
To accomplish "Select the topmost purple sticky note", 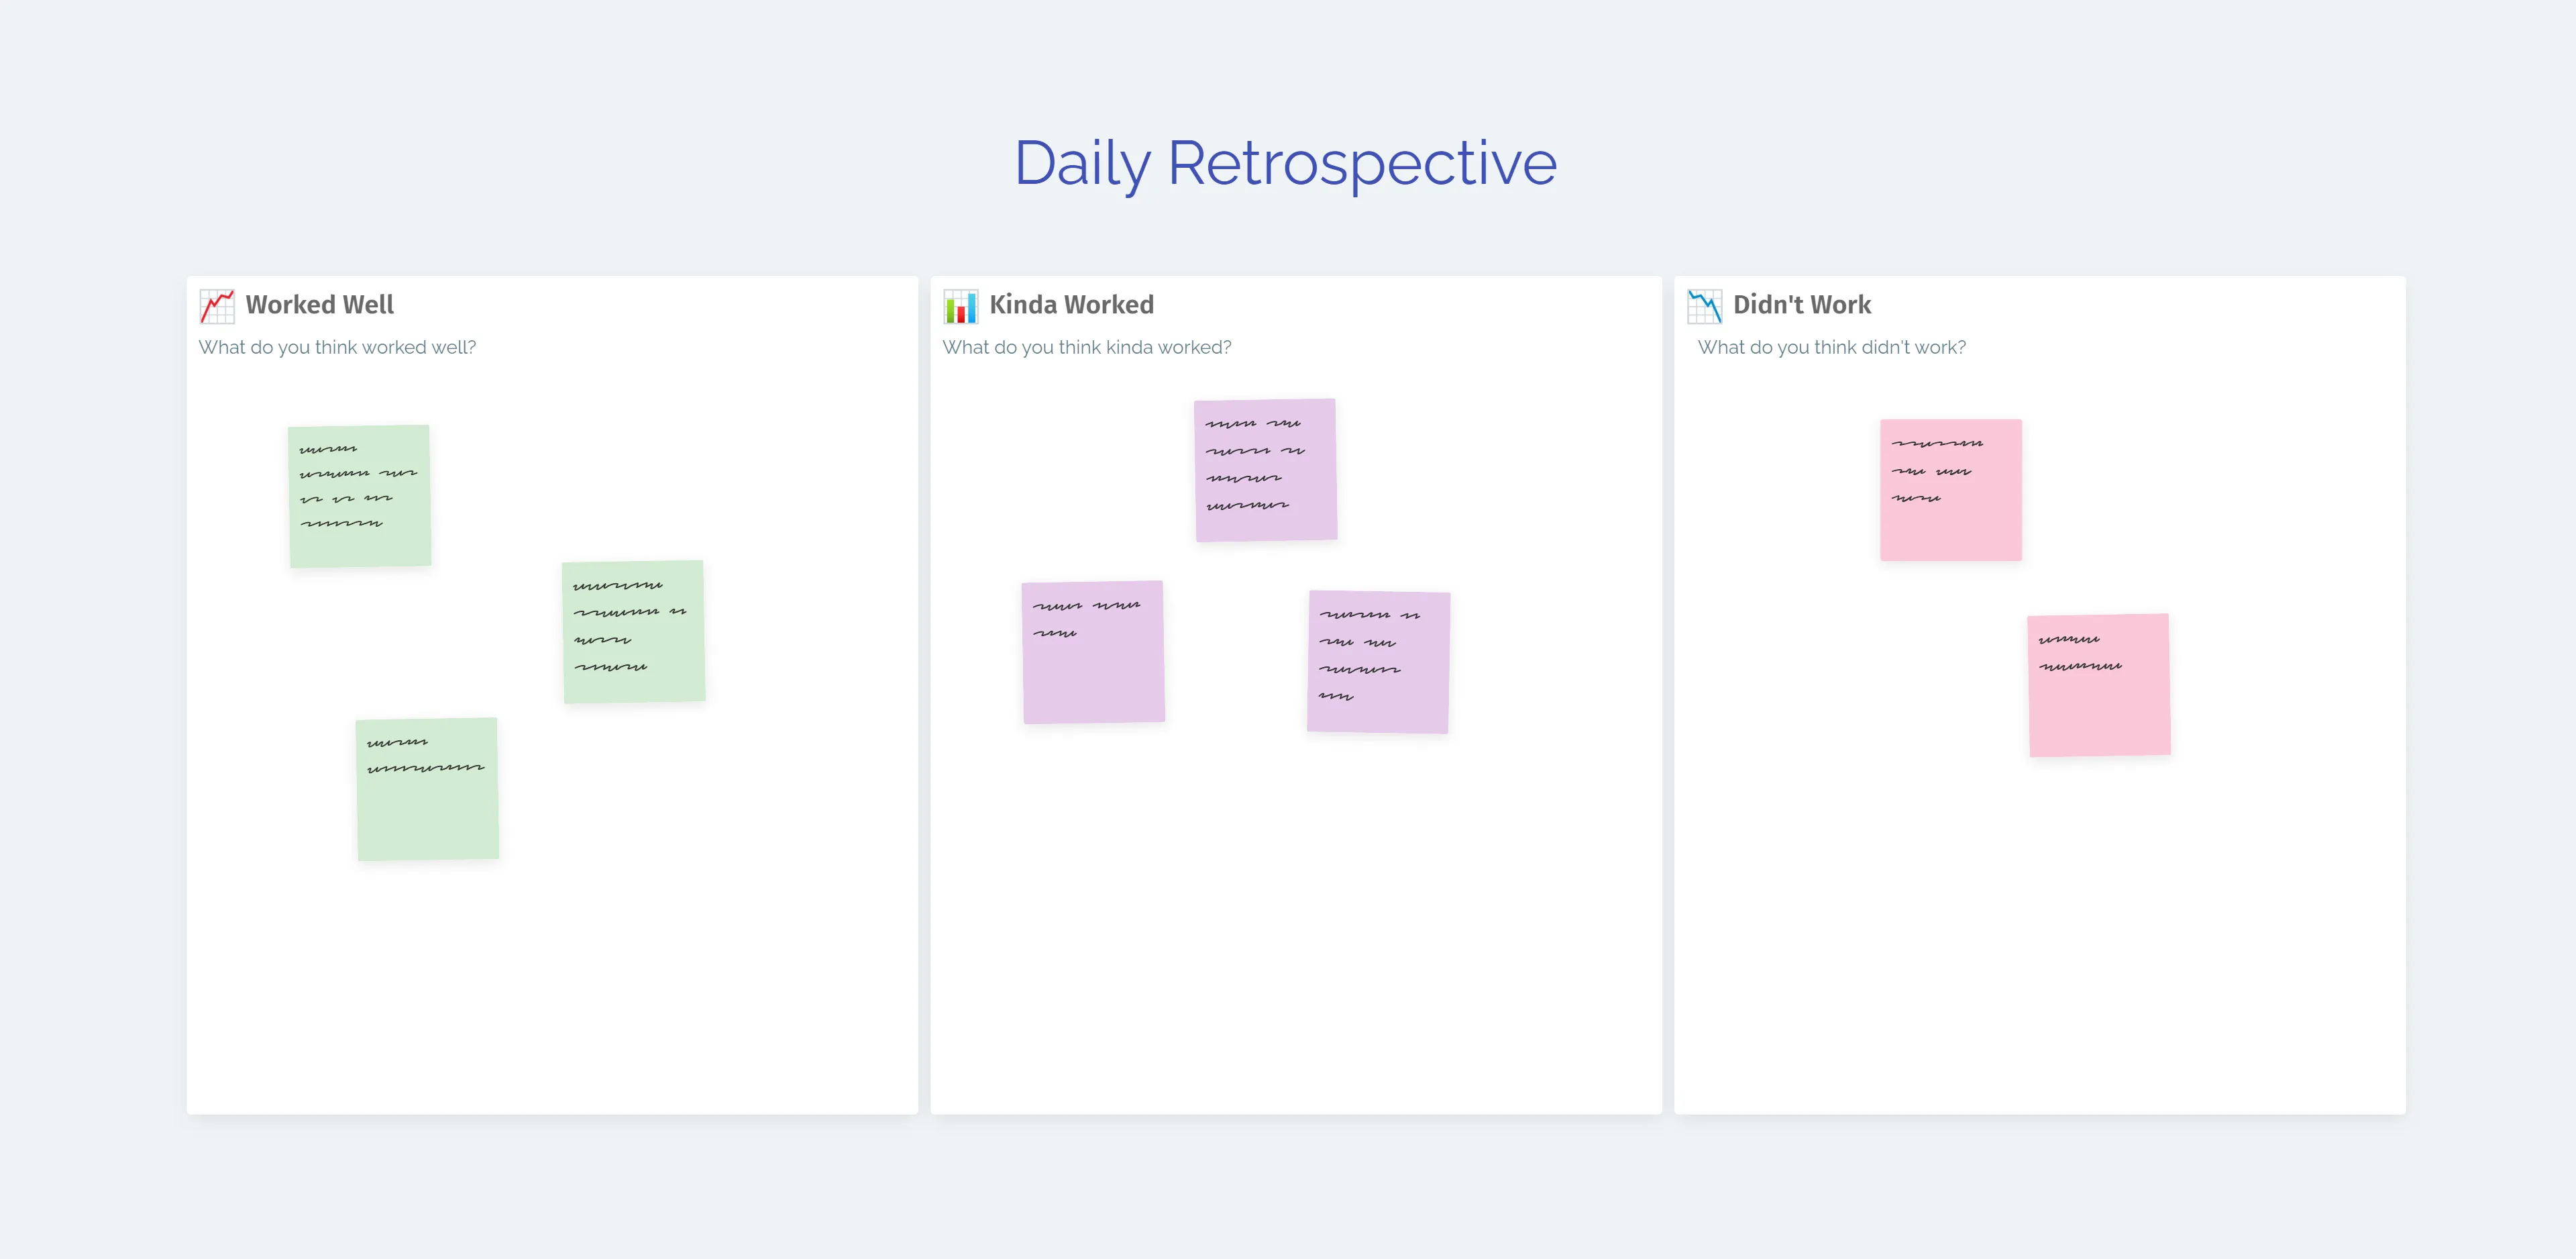I will click(x=1265, y=470).
